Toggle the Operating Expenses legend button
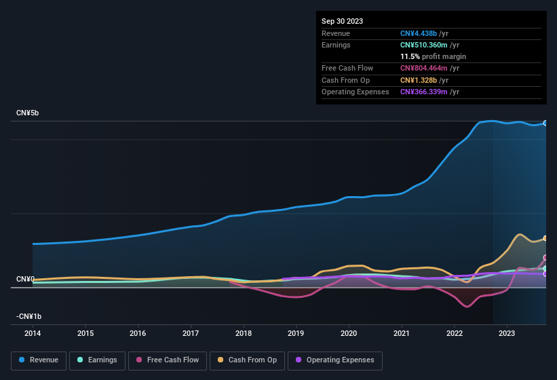 335,360
